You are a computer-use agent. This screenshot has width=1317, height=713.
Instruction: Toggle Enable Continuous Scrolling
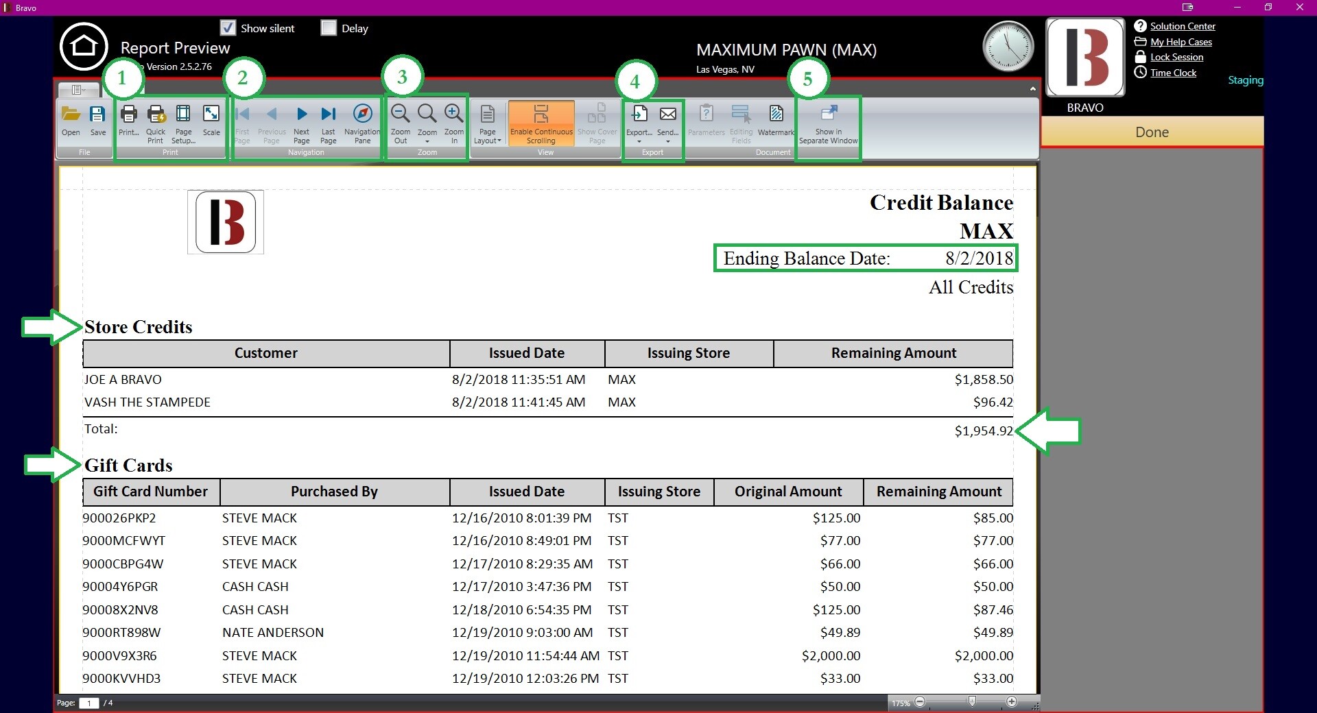click(x=541, y=123)
